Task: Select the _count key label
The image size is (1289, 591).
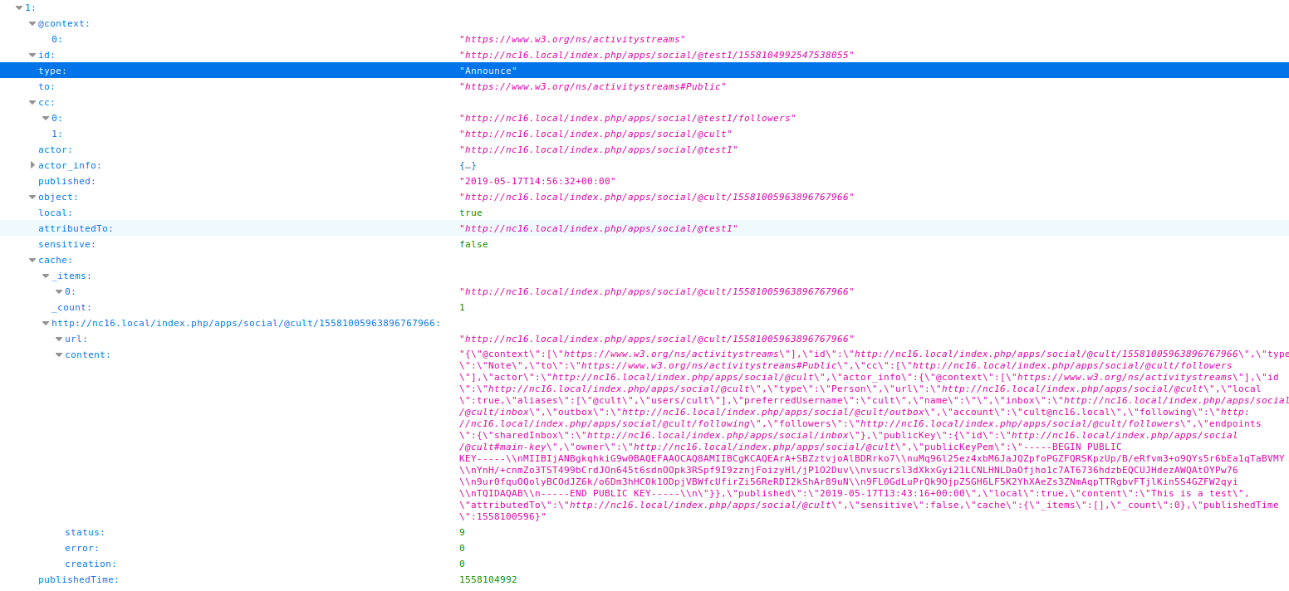Action: 71,307
